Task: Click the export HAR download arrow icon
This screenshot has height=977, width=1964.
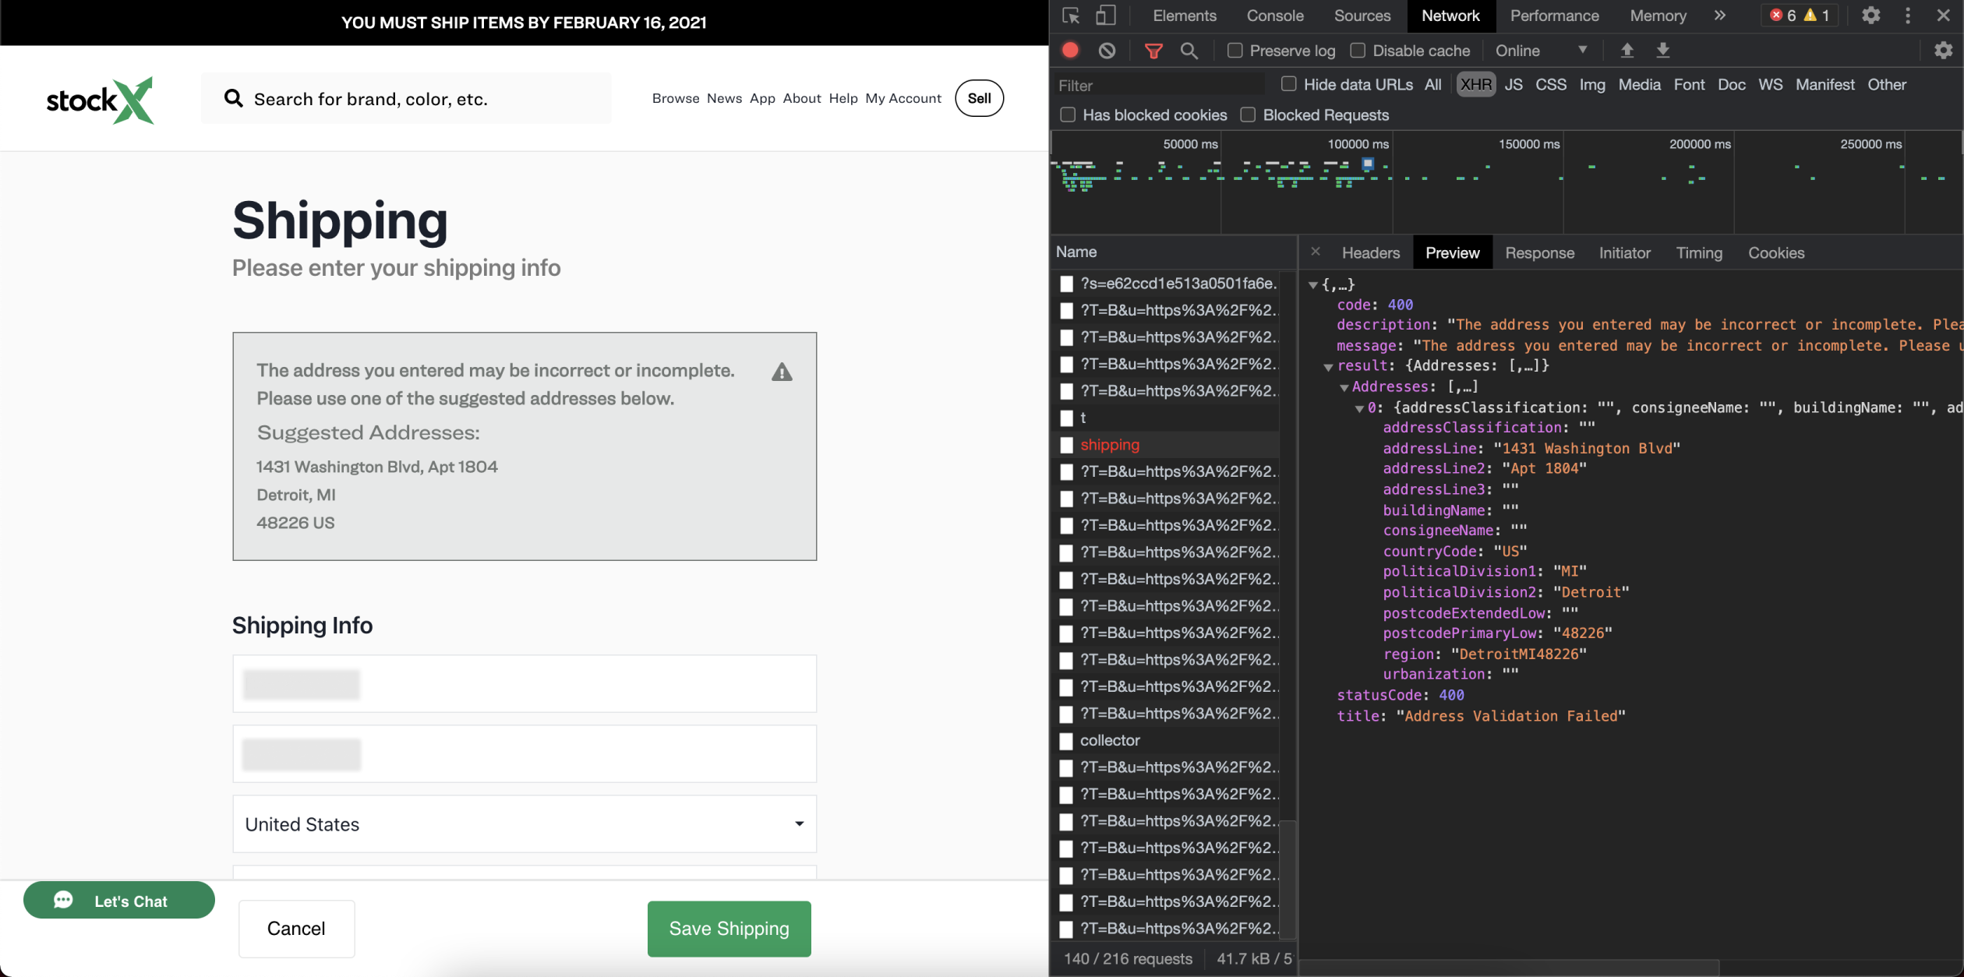Action: click(1662, 50)
